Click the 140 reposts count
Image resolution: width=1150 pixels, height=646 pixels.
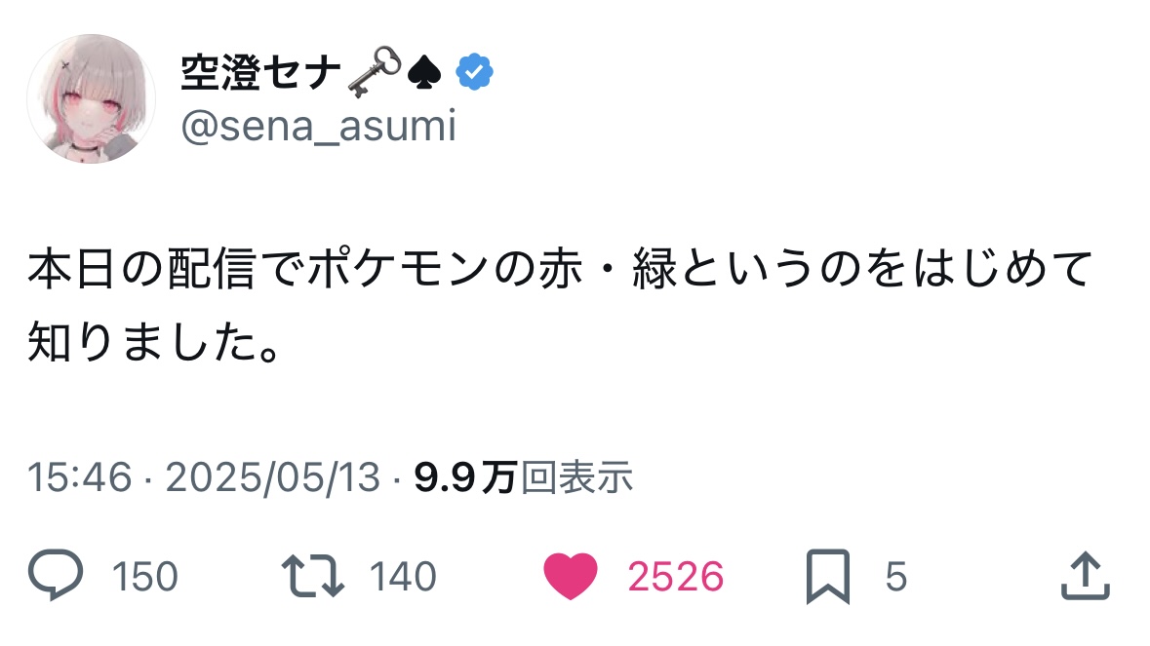click(403, 578)
